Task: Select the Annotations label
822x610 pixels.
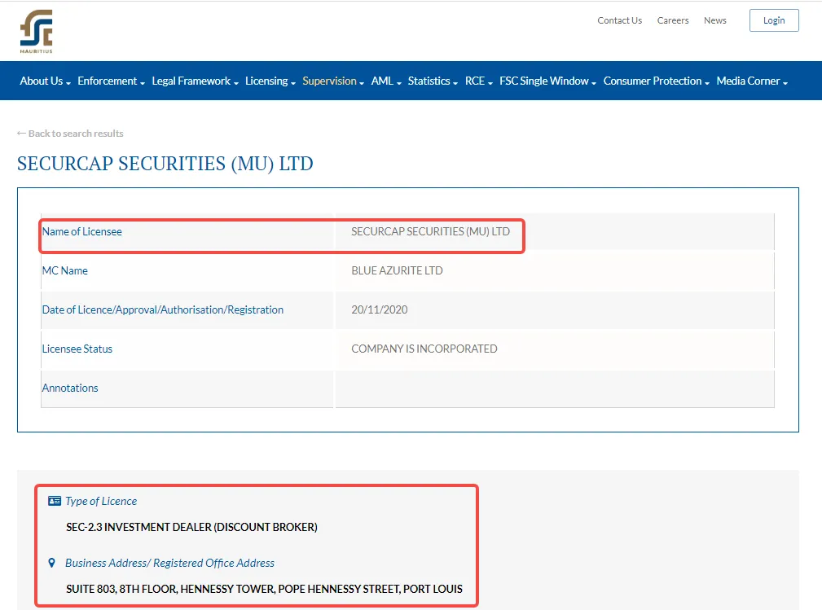Action: (70, 388)
